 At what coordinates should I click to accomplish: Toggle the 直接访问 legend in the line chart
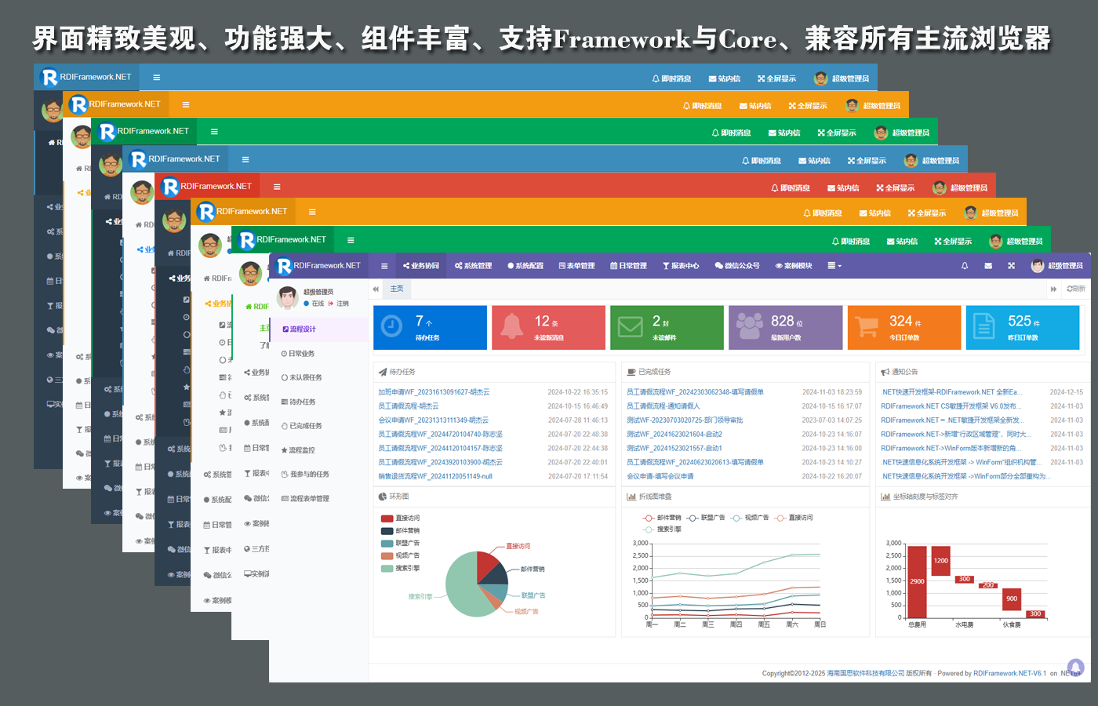pyautogui.click(x=794, y=518)
